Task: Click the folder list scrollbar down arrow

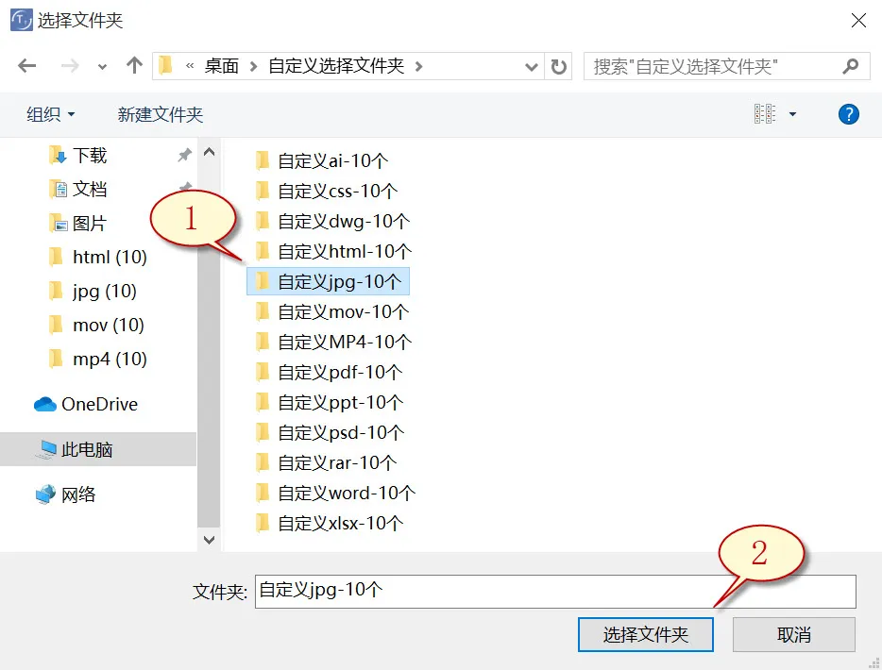Action: 209,540
